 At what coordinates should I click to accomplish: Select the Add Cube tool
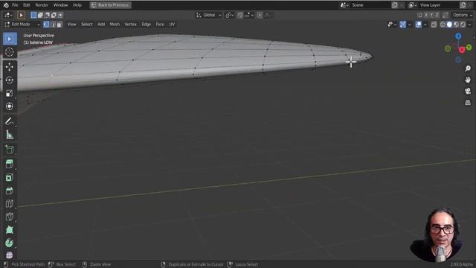(10, 149)
